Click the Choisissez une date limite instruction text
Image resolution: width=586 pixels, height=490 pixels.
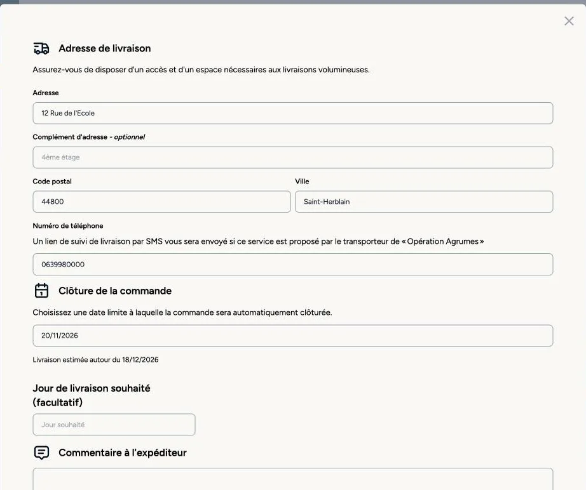point(182,312)
